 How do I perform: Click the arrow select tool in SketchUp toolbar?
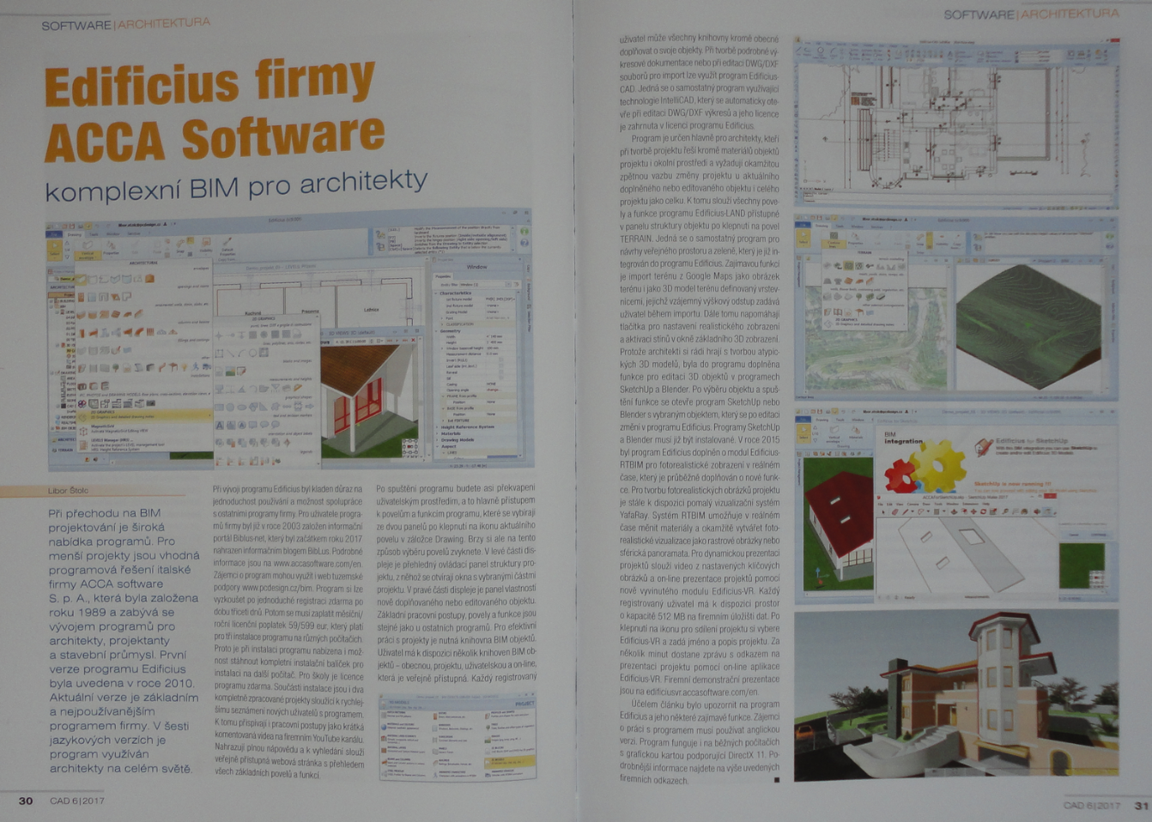coord(883,511)
